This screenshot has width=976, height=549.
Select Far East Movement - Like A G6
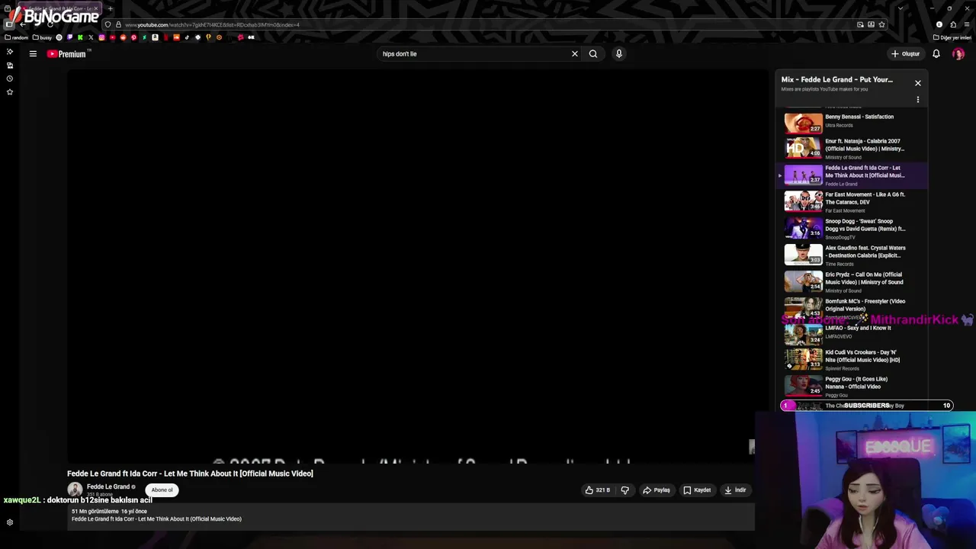point(852,201)
